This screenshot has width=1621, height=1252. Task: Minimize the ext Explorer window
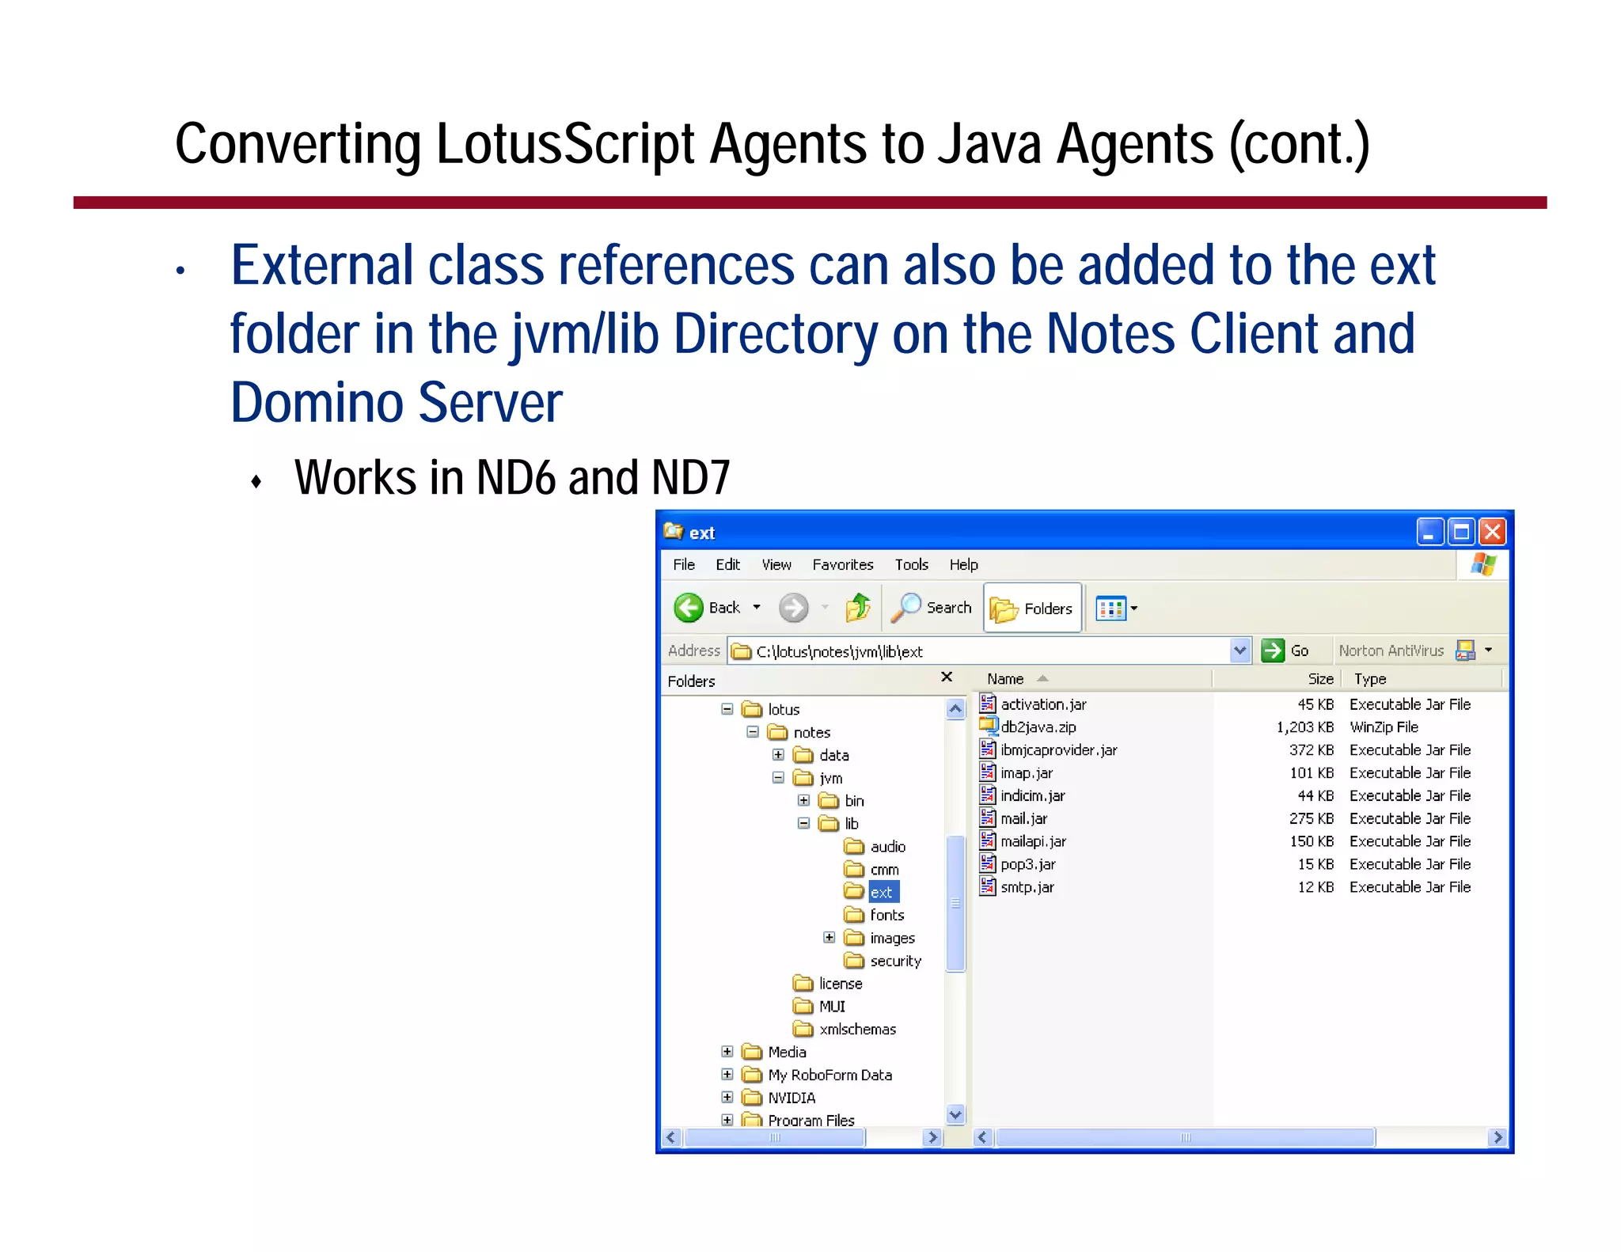point(1429,531)
